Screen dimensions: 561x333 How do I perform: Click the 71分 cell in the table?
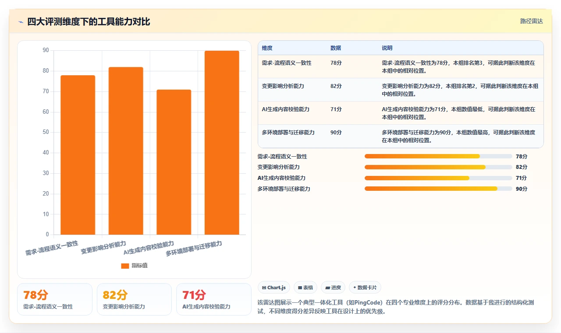click(336, 109)
